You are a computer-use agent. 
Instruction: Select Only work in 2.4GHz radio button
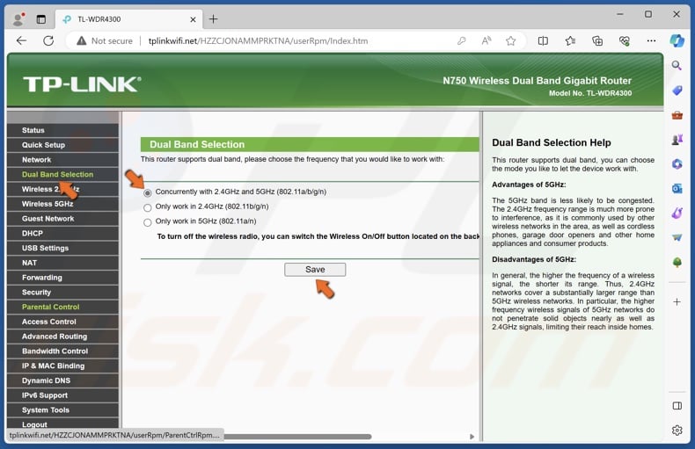(x=148, y=207)
